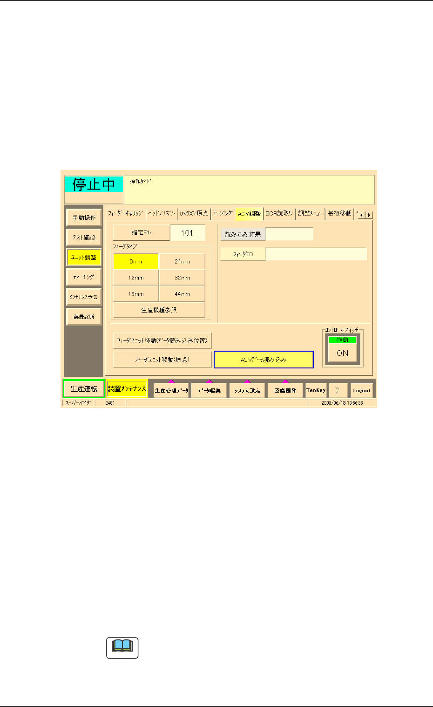The image size is (433, 707).
Task: Click the book reference icon
Action: point(122,647)
